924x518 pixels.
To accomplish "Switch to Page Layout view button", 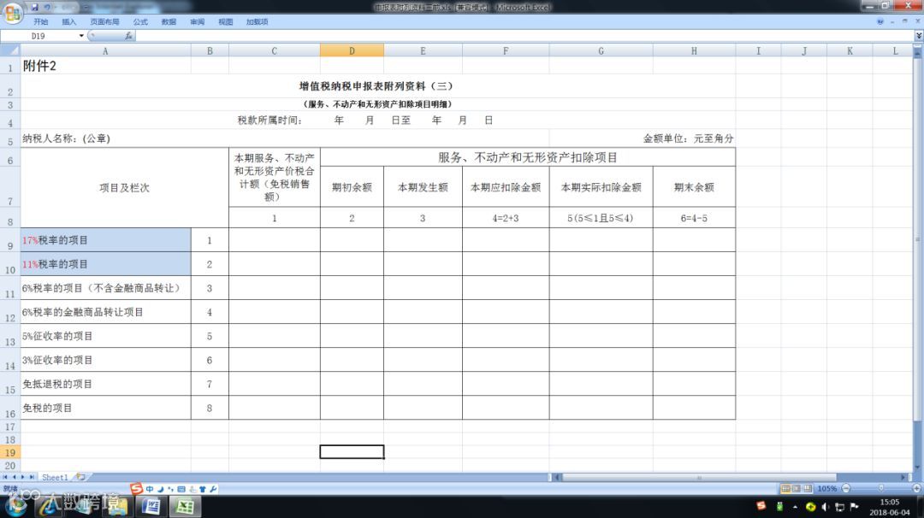I will (797, 489).
